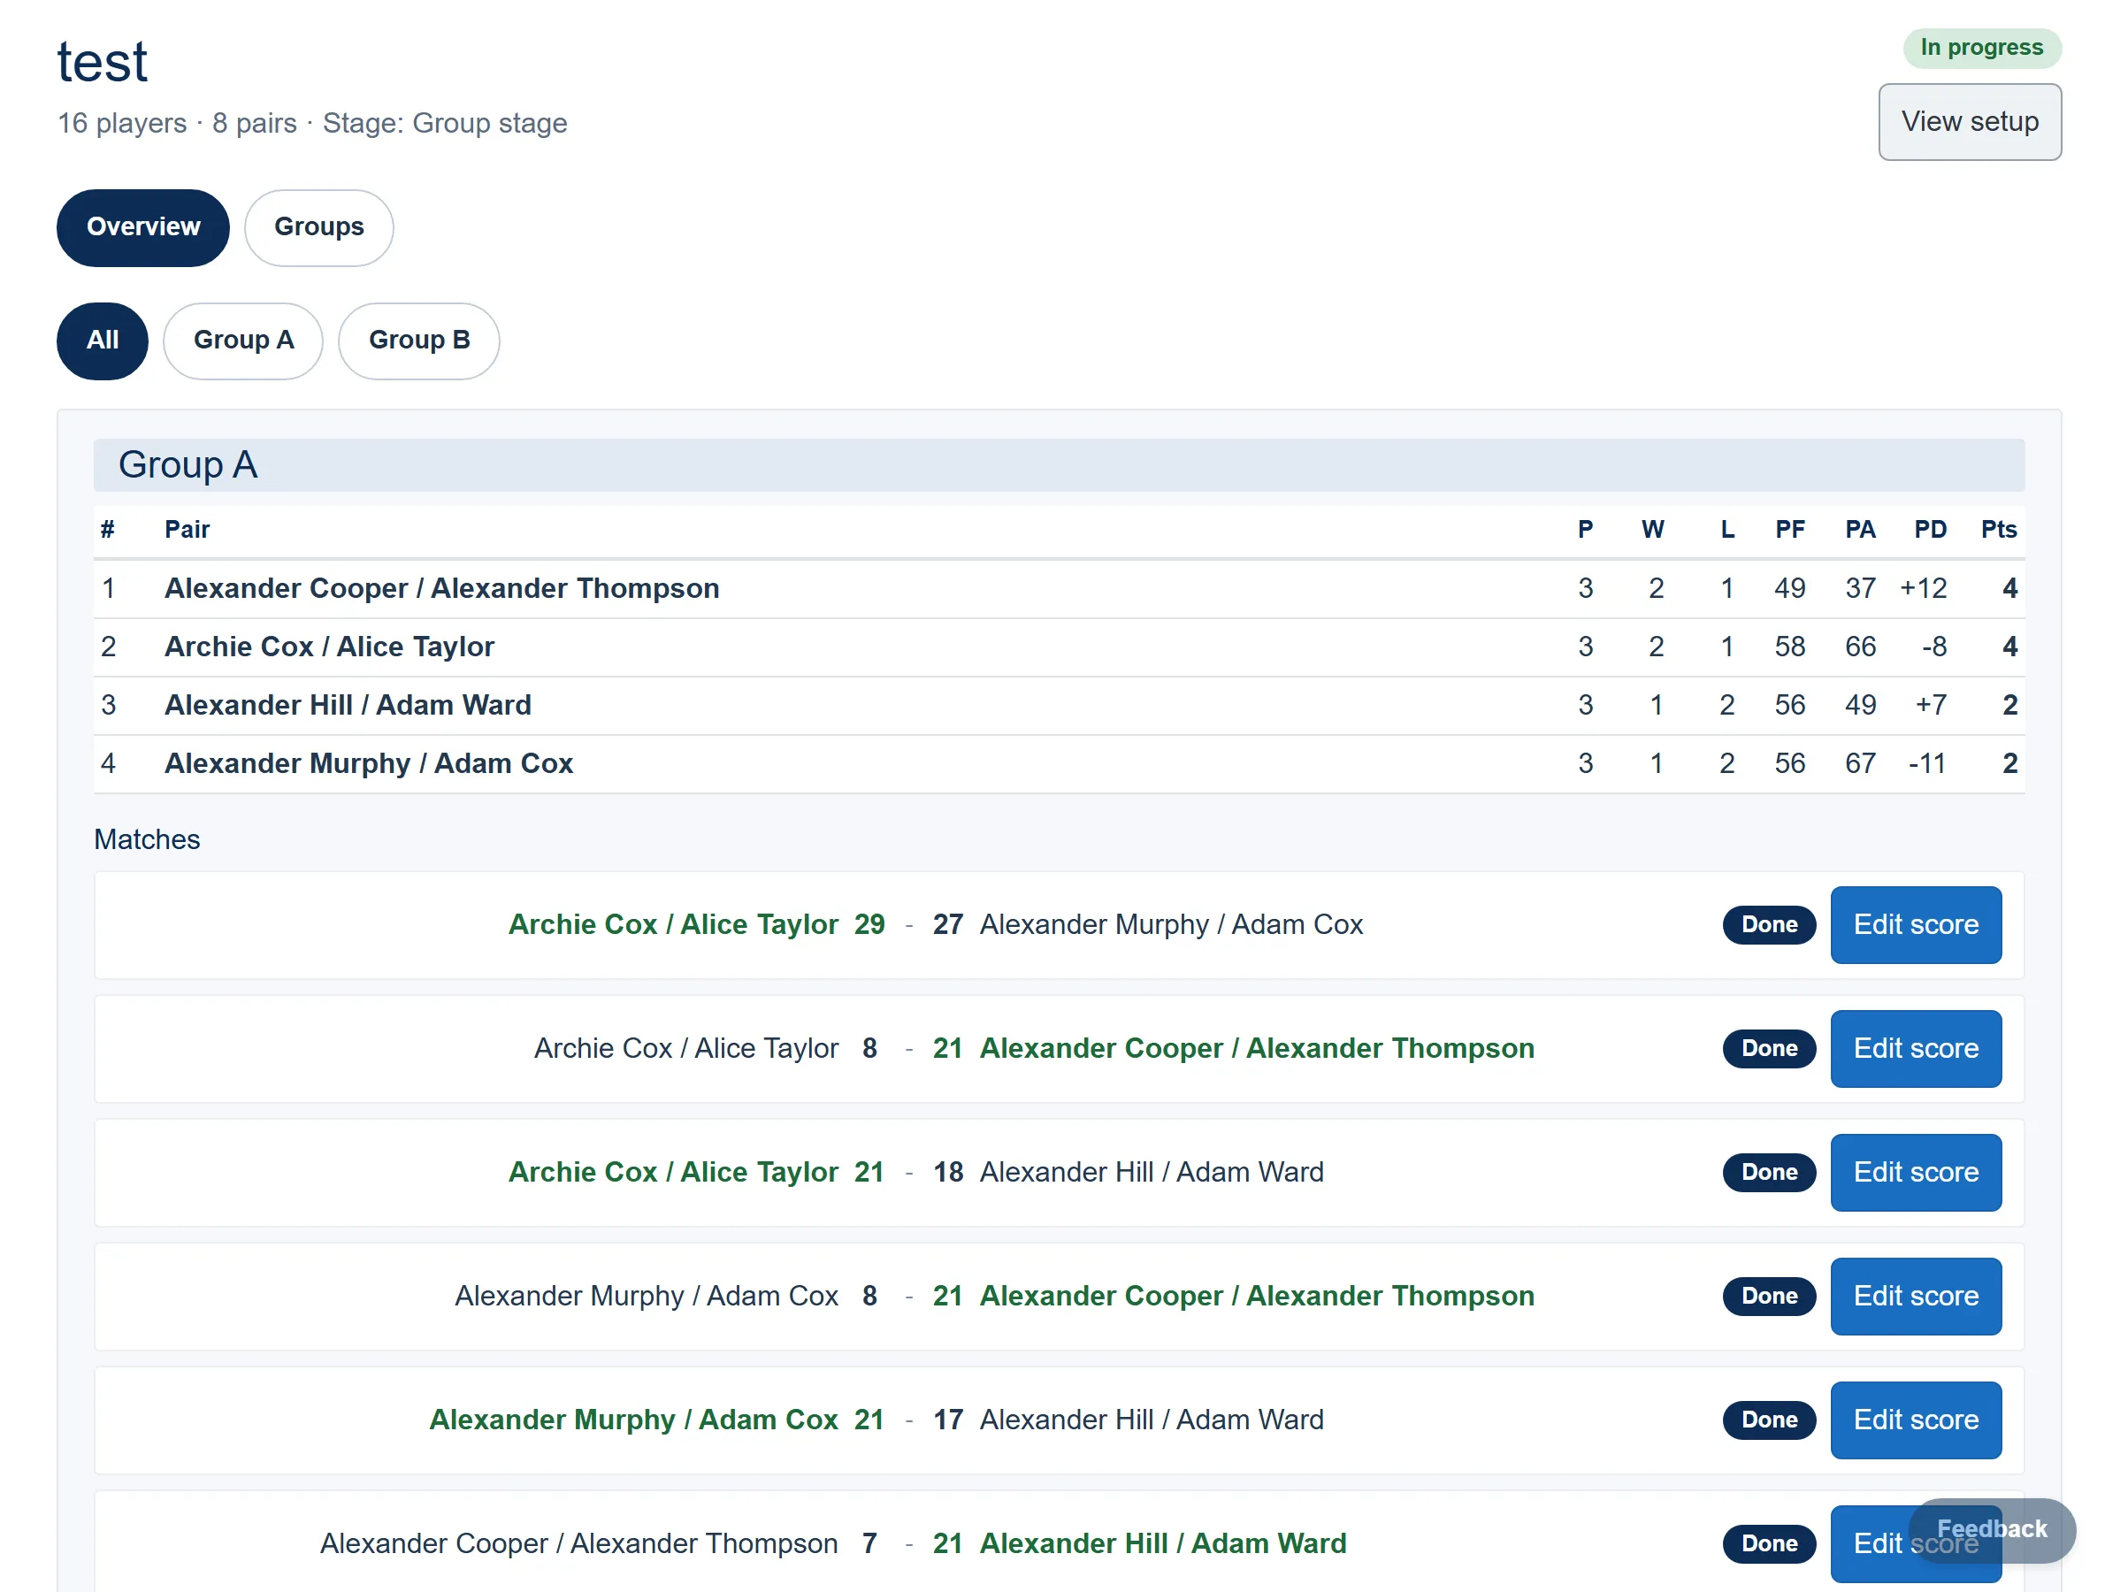Edit score for Alexander Murphy vs Alexander Cooper 8-21
Screen dimensions: 2105x1592
(1916, 1295)
